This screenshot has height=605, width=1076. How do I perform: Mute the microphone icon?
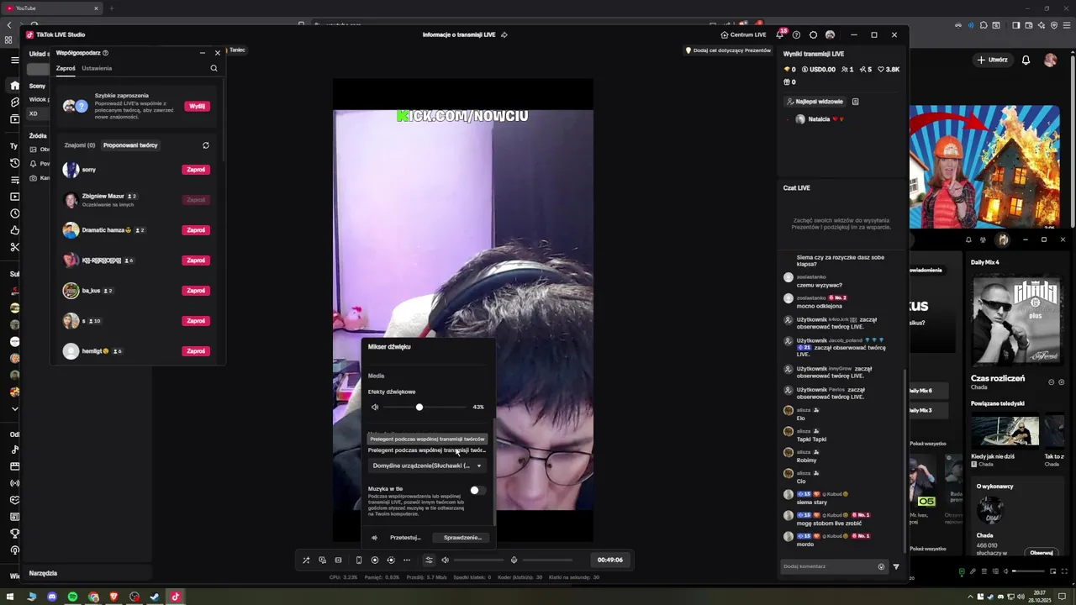pos(514,560)
